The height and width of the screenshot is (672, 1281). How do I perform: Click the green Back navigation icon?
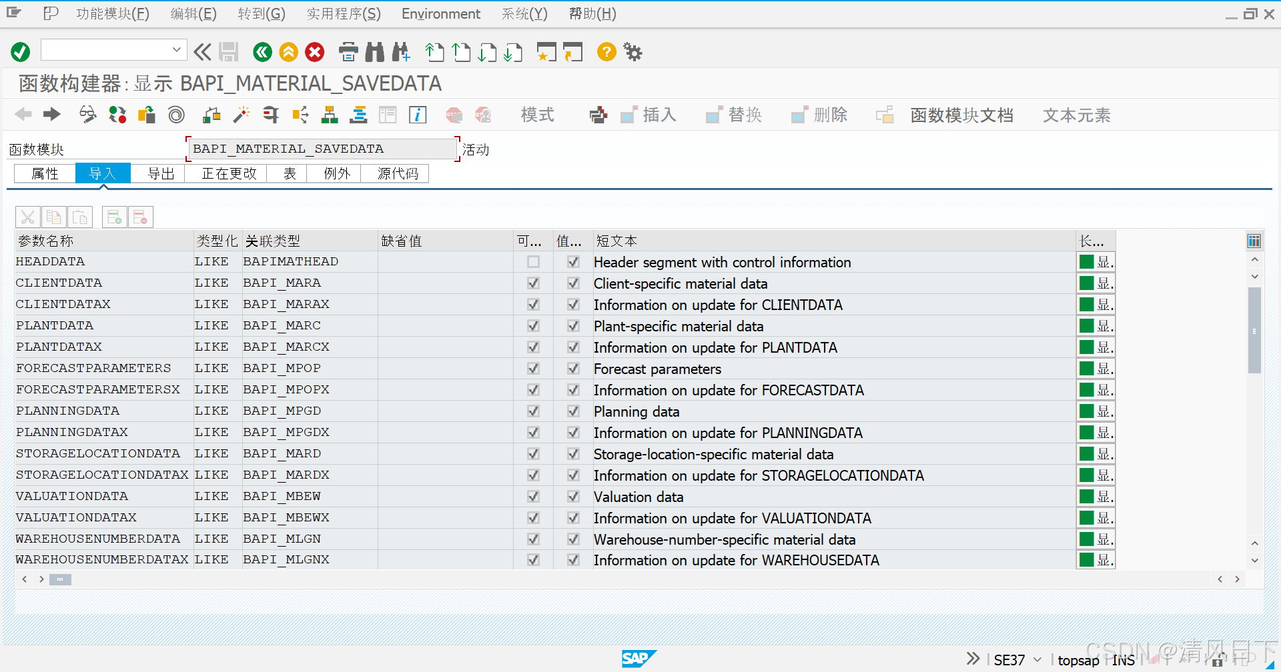[x=262, y=52]
